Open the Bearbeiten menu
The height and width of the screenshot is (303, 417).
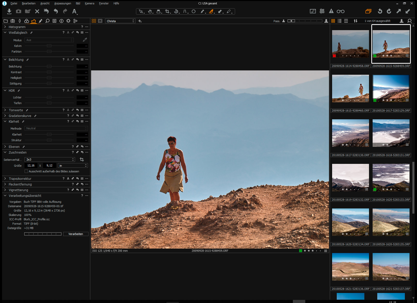click(x=29, y=3)
